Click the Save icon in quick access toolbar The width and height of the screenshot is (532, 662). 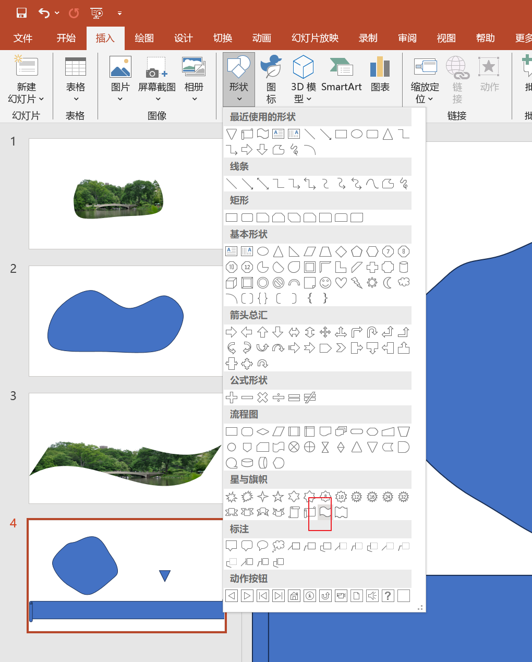(21, 13)
